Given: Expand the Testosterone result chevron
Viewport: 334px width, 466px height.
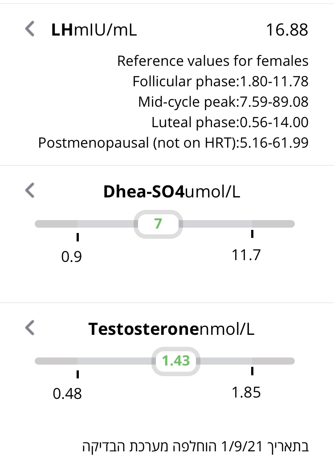Looking at the screenshot, I should point(29,329).
